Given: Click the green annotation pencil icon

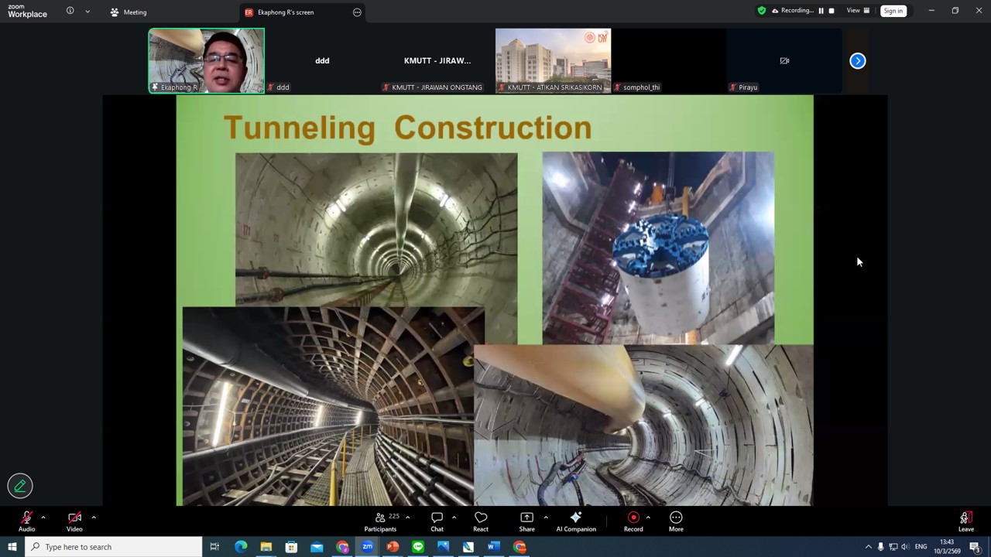Looking at the screenshot, I should point(20,486).
